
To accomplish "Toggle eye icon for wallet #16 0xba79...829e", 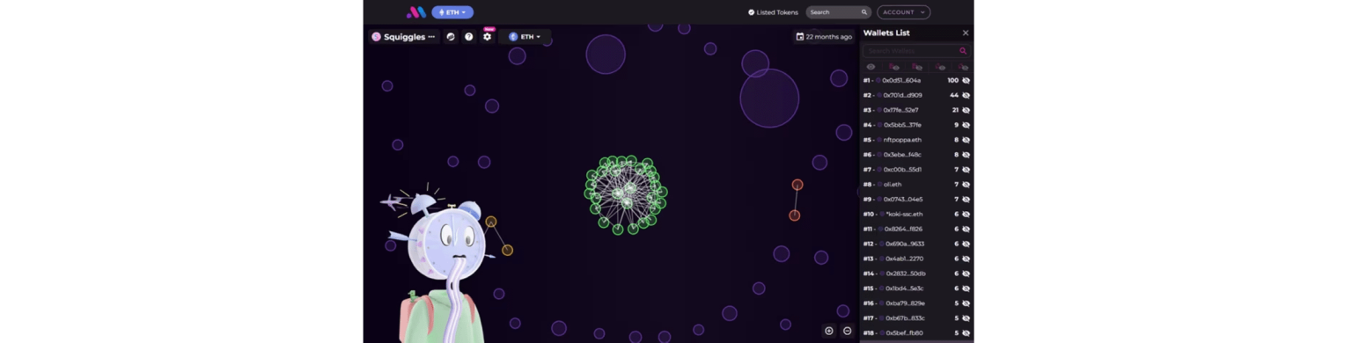I will tap(966, 303).
